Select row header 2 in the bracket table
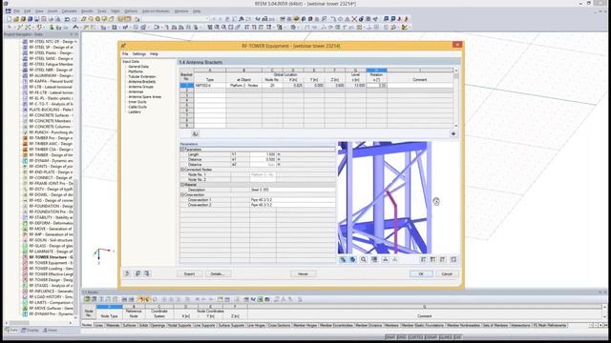The image size is (611, 343). pyautogui.click(x=187, y=91)
